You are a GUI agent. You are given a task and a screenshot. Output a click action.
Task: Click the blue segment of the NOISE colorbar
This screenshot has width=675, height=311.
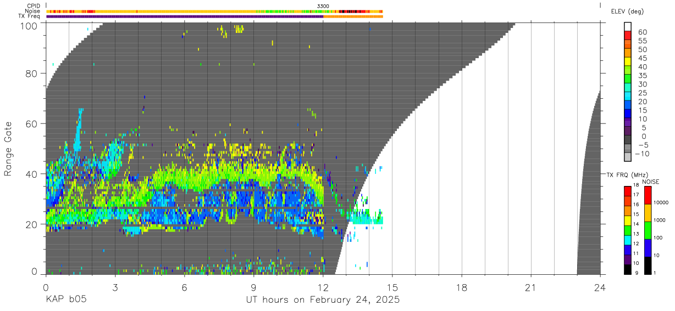(647, 247)
